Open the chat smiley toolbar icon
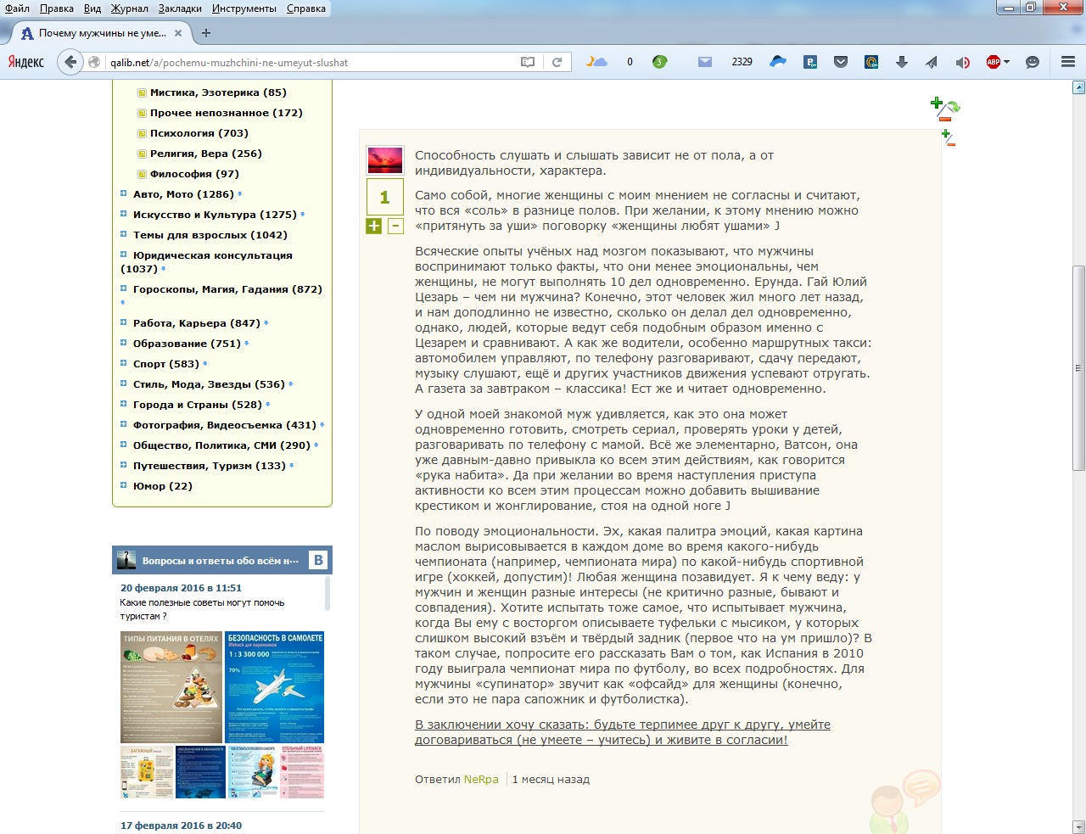 click(1033, 62)
